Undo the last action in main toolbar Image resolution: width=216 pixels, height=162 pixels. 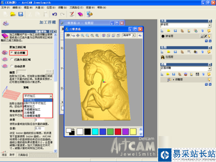(x=54, y=14)
